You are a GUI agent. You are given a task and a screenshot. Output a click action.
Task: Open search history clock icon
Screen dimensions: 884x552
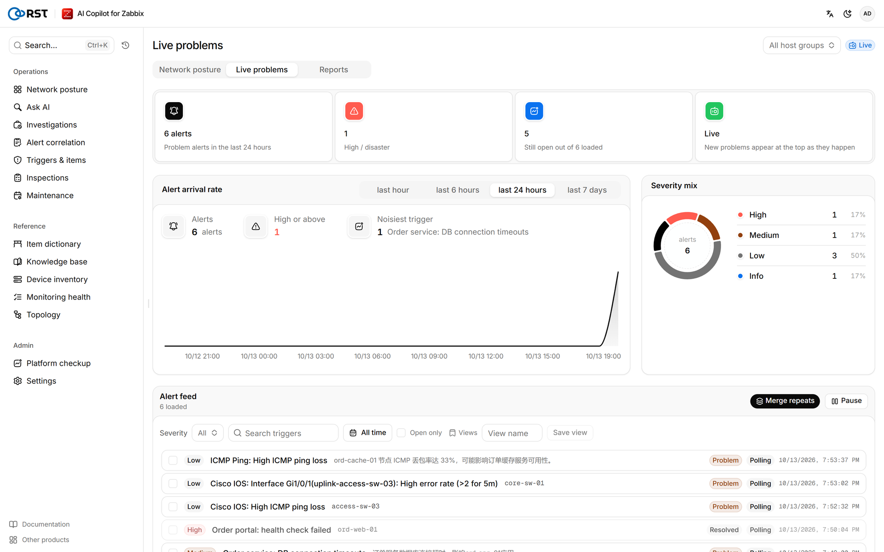[125, 45]
